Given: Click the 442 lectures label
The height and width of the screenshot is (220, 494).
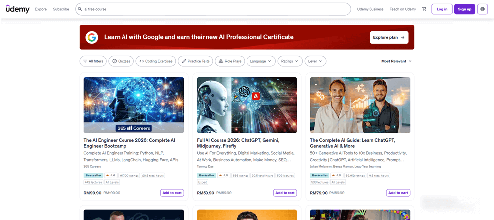Looking at the screenshot, I should tap(93, 182).
